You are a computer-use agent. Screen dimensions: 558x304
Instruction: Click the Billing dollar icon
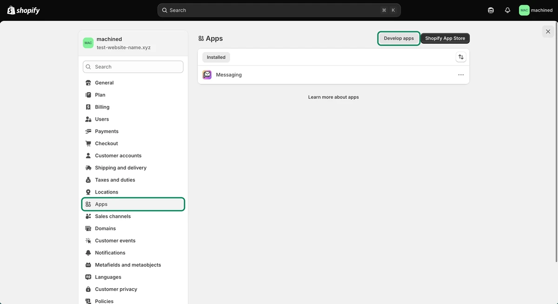click(88, 107)
